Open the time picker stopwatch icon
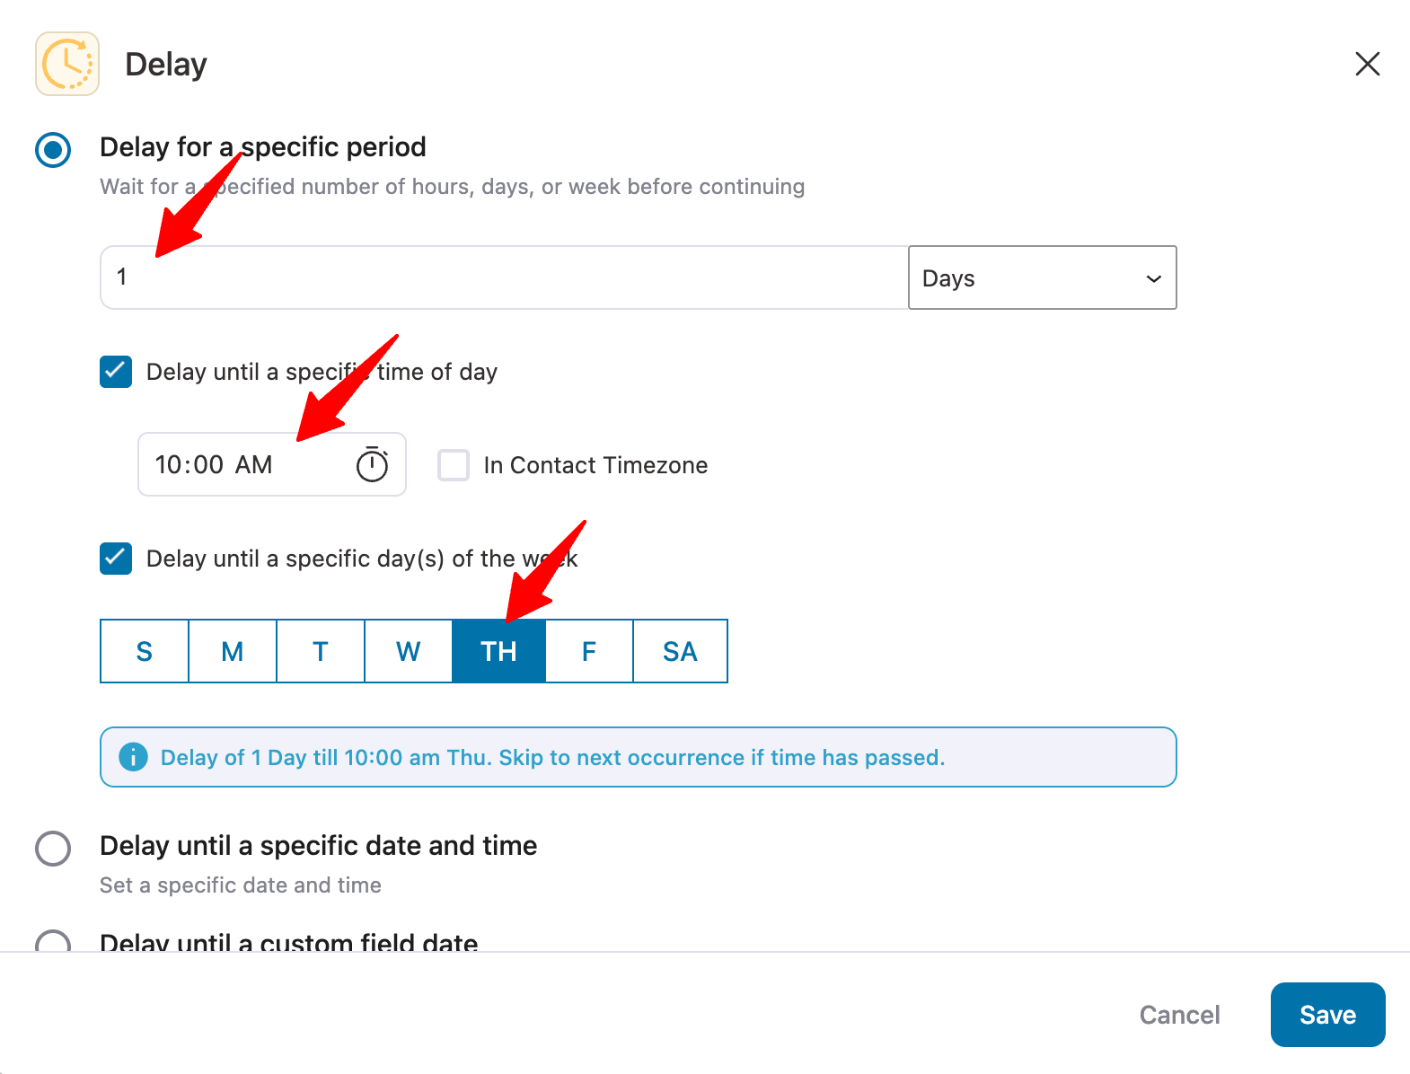This screenshot has width=1410, height=1074. coord(373,464)
